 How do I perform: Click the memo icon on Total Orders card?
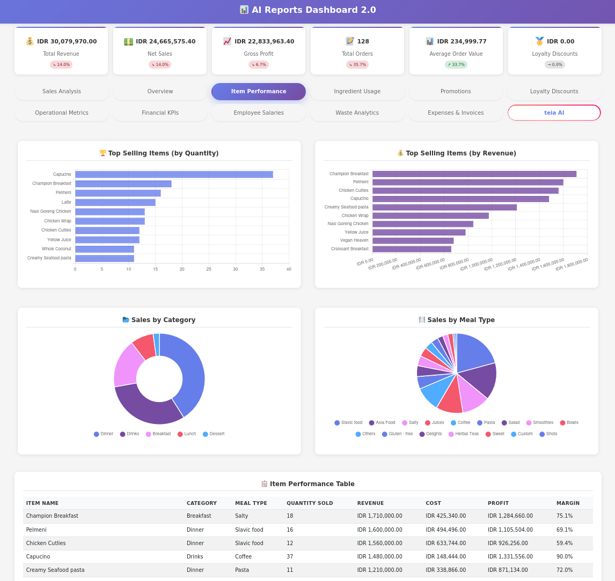350,41
